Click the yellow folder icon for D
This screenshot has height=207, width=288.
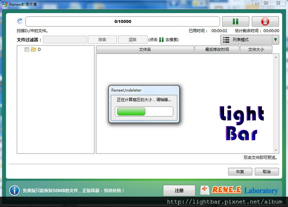[x=33, y=49]
